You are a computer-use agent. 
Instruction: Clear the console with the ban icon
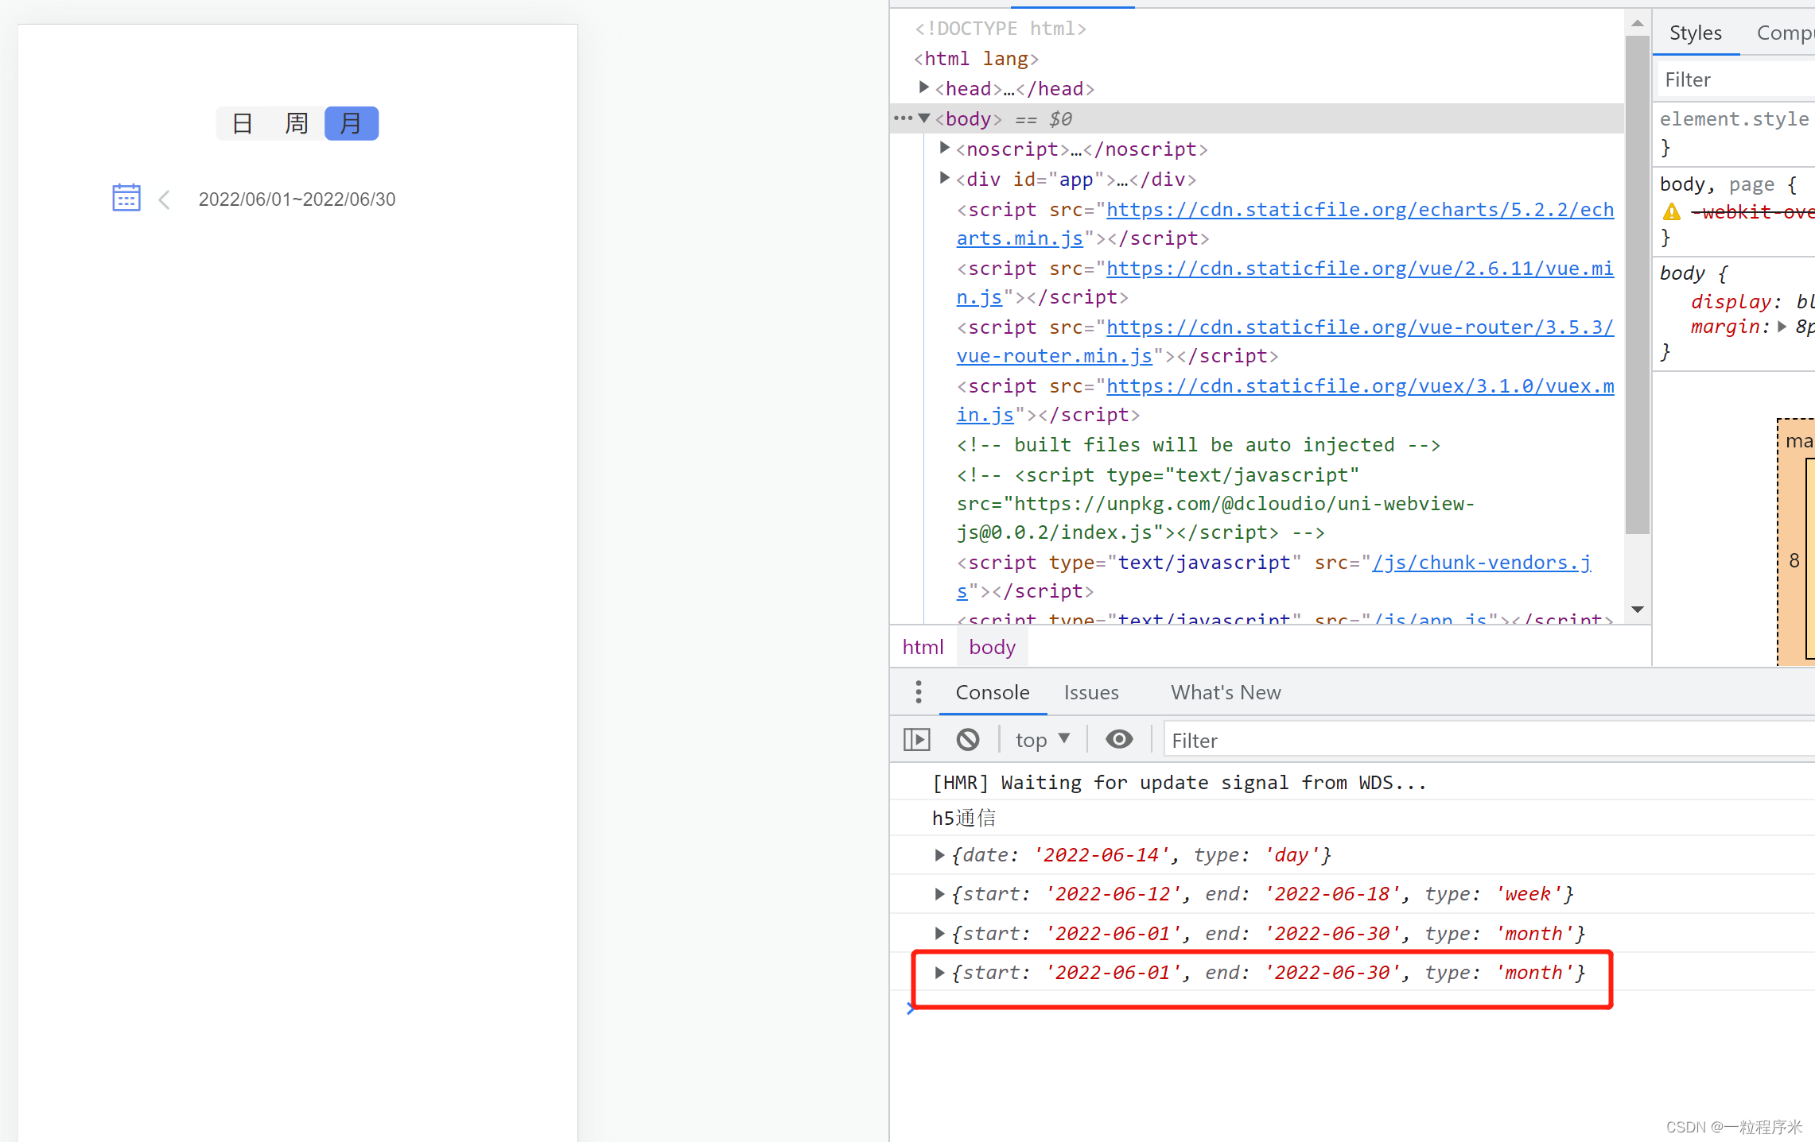click(968, 740)
